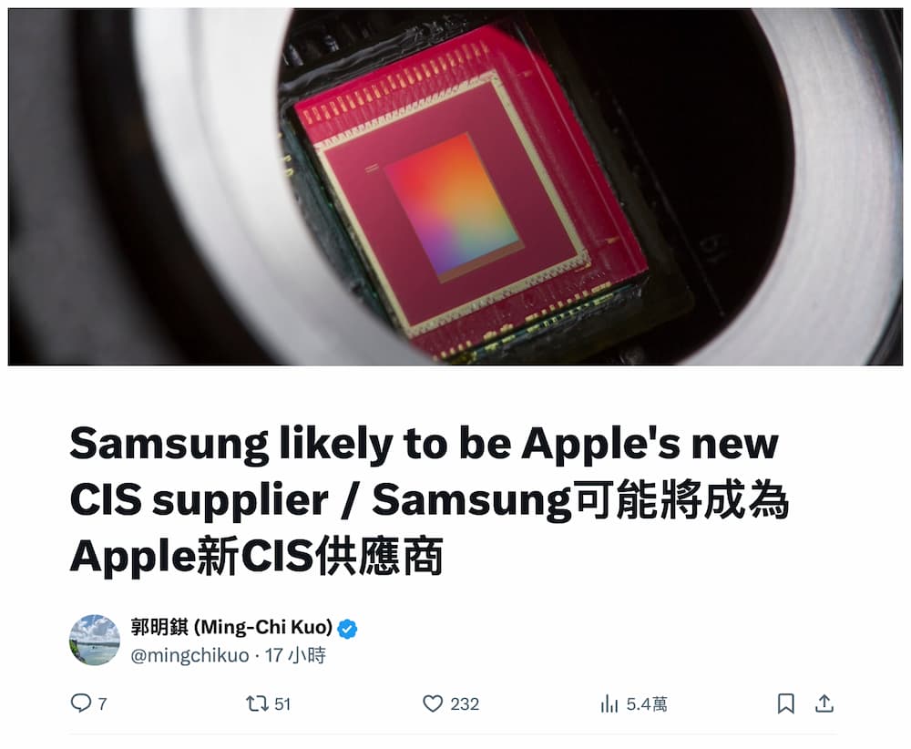The image size is (911, 749).
Task: Click the reply speech bubble icon
Action: 81,703
